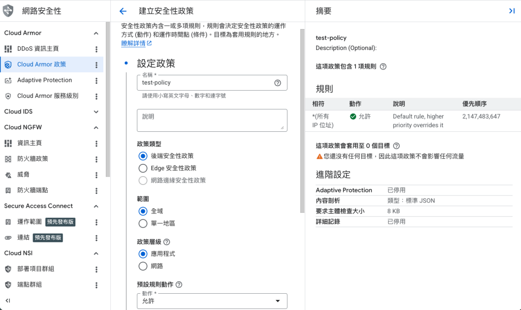Open more options for 防火牆政策
The height and width of the screenshot is (310, 521).
click(96, 159)
